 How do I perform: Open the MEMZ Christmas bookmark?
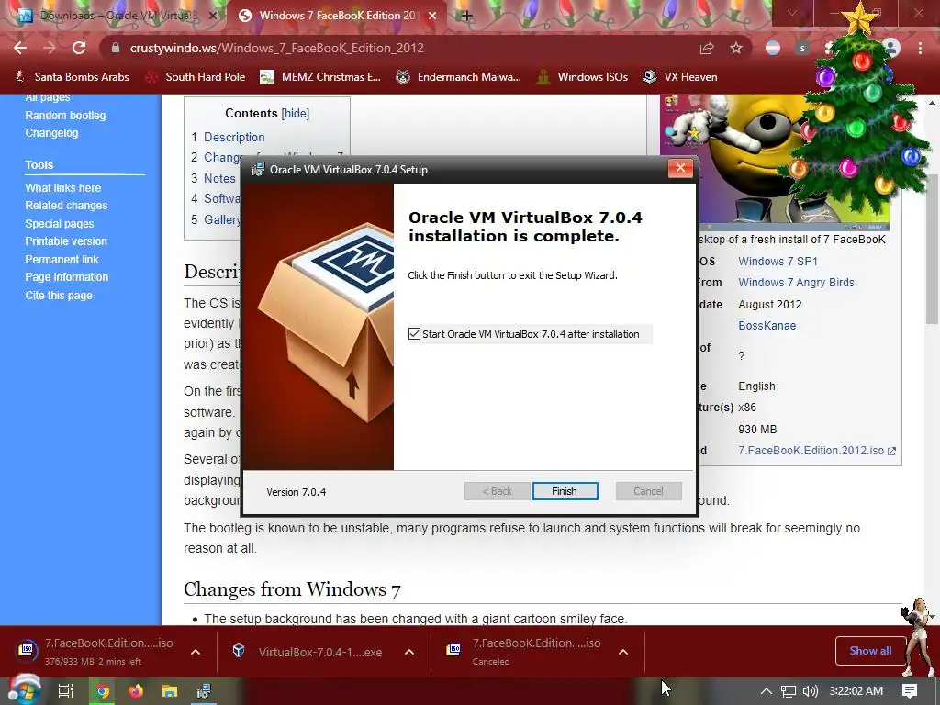pyautogui.click(x=320, y=77)
